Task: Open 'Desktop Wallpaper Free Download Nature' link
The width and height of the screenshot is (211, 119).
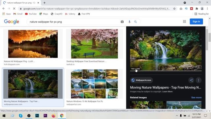Action: 86,61
